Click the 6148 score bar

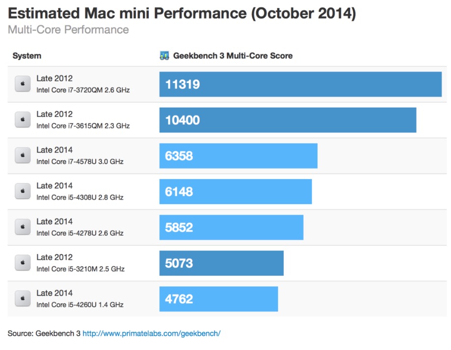coord(236,192)
